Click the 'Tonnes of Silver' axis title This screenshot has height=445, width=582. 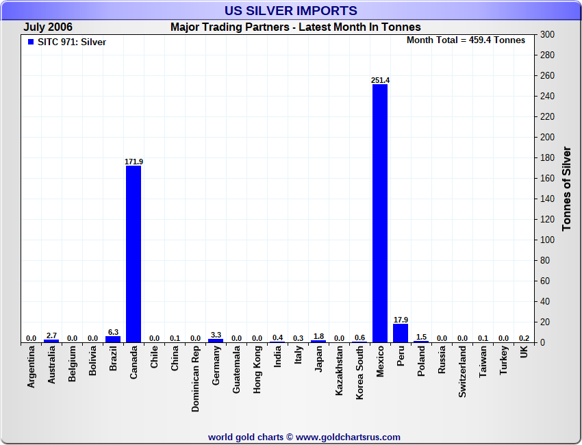(x=566, y=188)
